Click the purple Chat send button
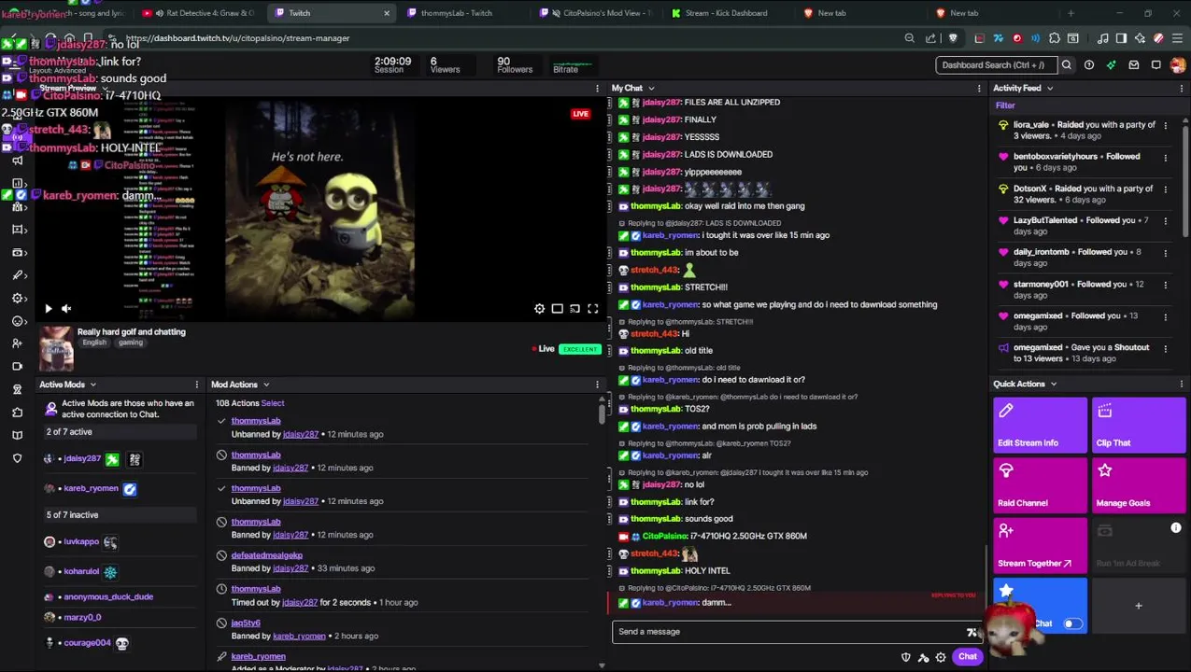This screenshot has height=672, width=1191. [967, 657]
